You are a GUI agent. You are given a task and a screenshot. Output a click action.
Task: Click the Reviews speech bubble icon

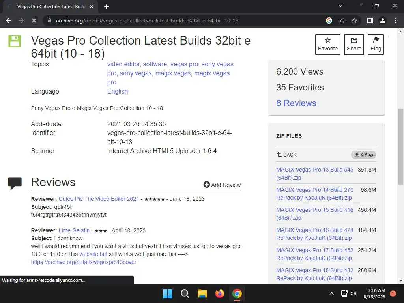[15, 183]
